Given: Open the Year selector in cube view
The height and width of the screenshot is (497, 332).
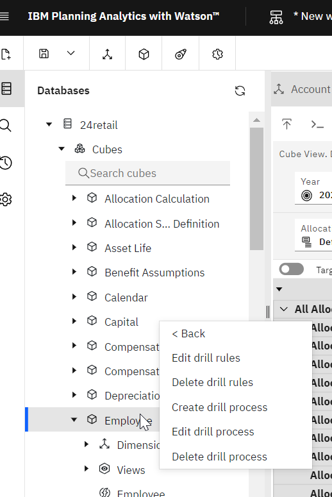Looking at the screenshot, I should (313, 190).
